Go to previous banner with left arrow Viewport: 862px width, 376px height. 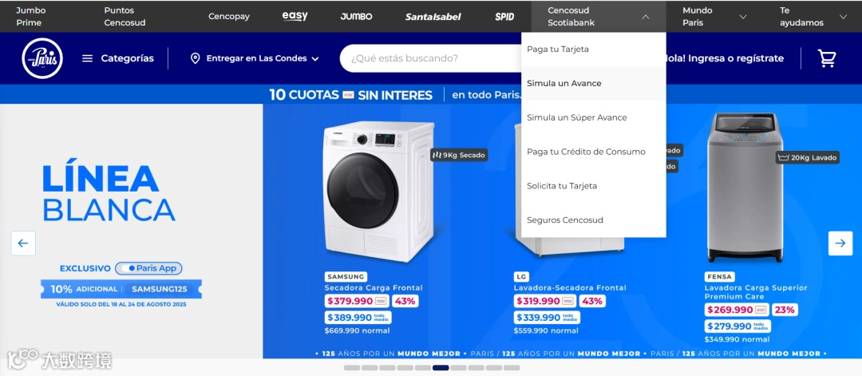(x=23, y=243)
